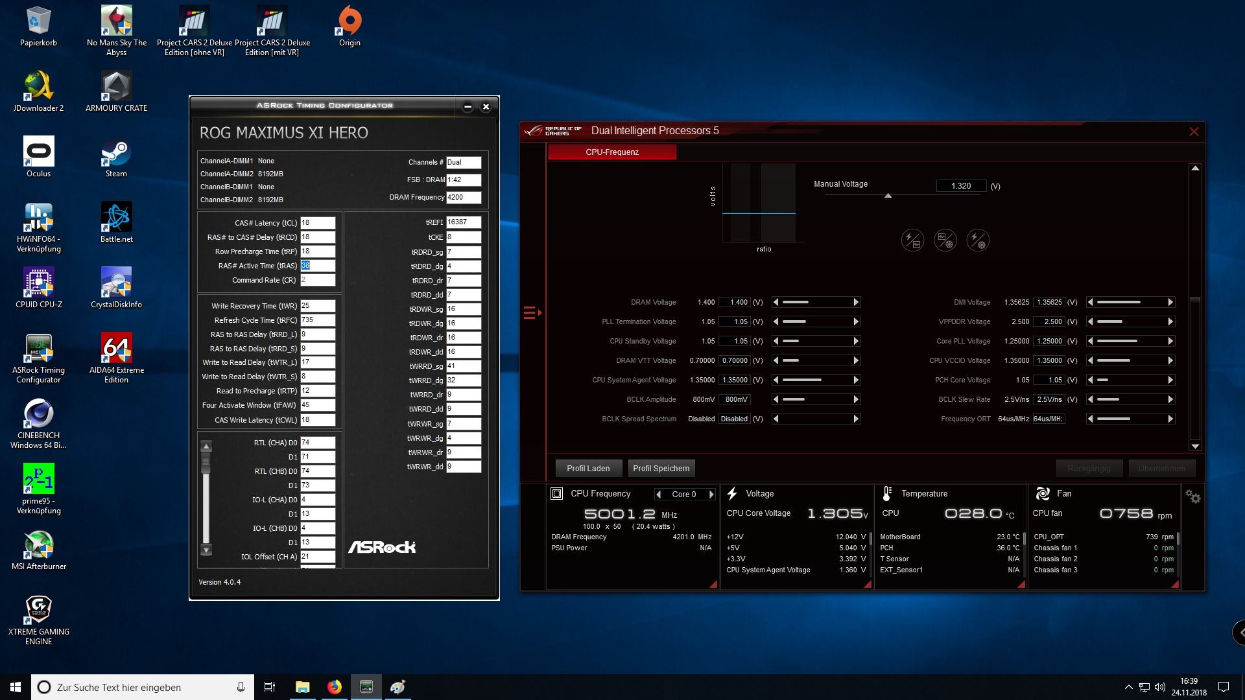The height and width of the screenshot is (700, 1245).
Task: Open the Origin desktop icon
Action: pyautogui.click(x=350, y=27)
